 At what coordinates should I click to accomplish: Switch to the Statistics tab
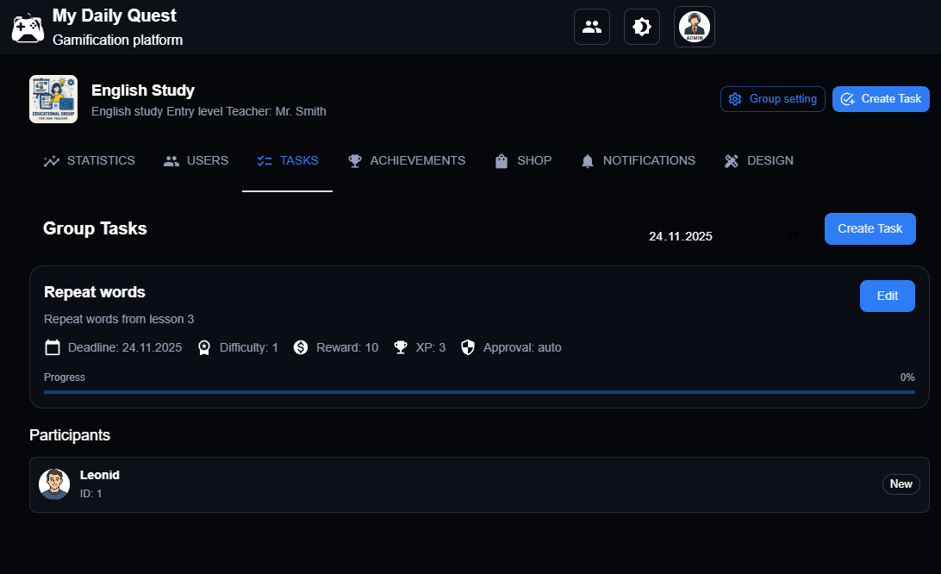(90, 161)
